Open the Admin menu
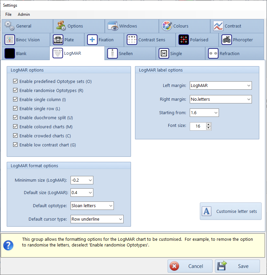267x275 pixels. click(24, 14)
